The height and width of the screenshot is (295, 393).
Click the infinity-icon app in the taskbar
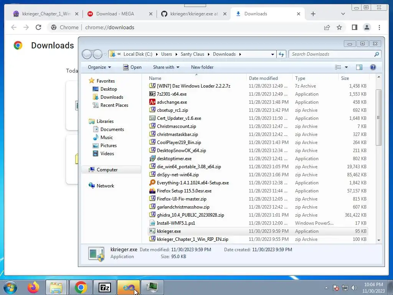(128, 287)
